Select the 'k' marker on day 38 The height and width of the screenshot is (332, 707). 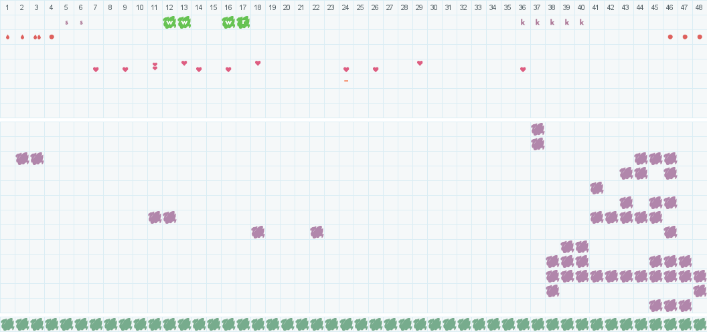552,22
